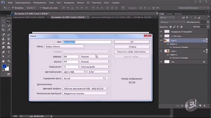The image size is (211, 118).
Task: Filter layers by type layers icon
Action: [191, 17]
